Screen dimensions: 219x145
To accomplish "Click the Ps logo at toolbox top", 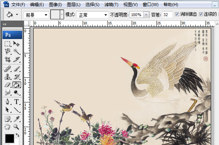I will (x=12, y=35).
